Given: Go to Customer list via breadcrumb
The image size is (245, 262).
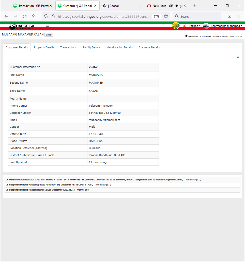Looking at the screenshot, I should tap(206, 36).
